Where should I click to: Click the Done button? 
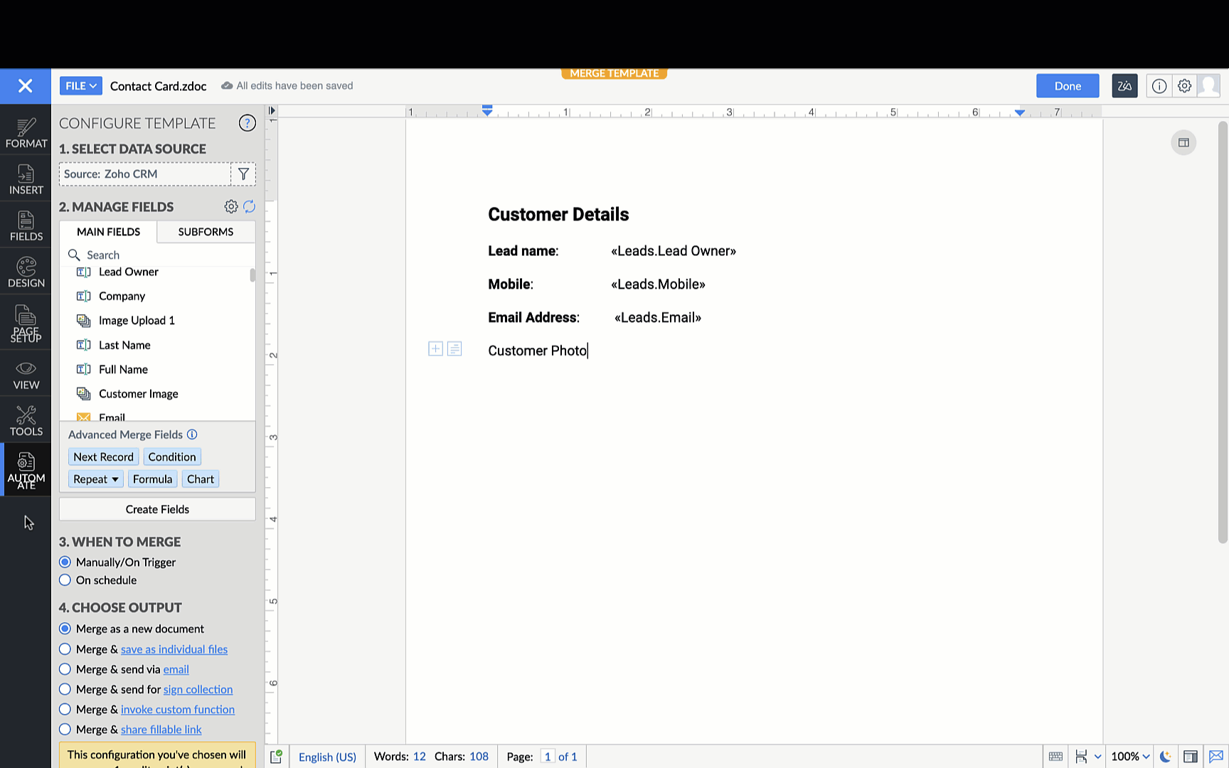pyautogui.click(x=1067, y=86)
